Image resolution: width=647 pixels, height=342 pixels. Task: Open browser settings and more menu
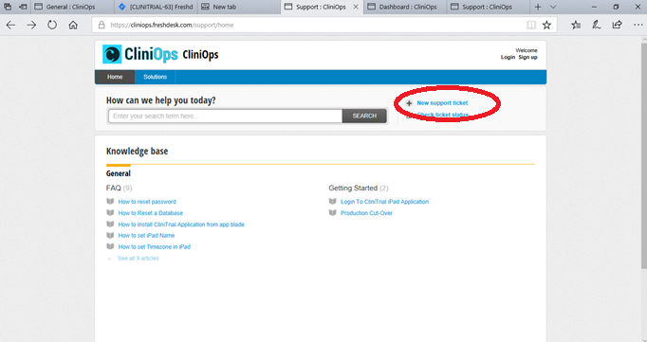pos(638,26)
